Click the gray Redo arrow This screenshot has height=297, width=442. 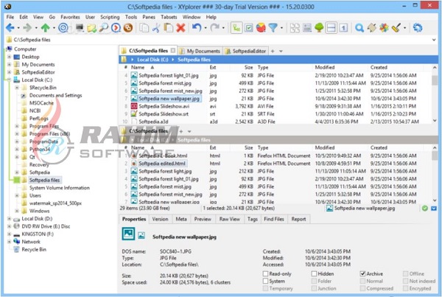pyautogui.click(x=215, y=28)
